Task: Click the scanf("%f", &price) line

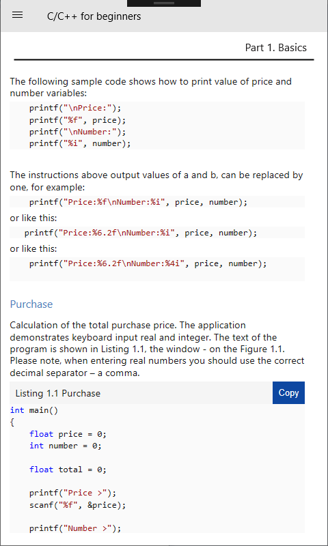Action: (78, 505)
